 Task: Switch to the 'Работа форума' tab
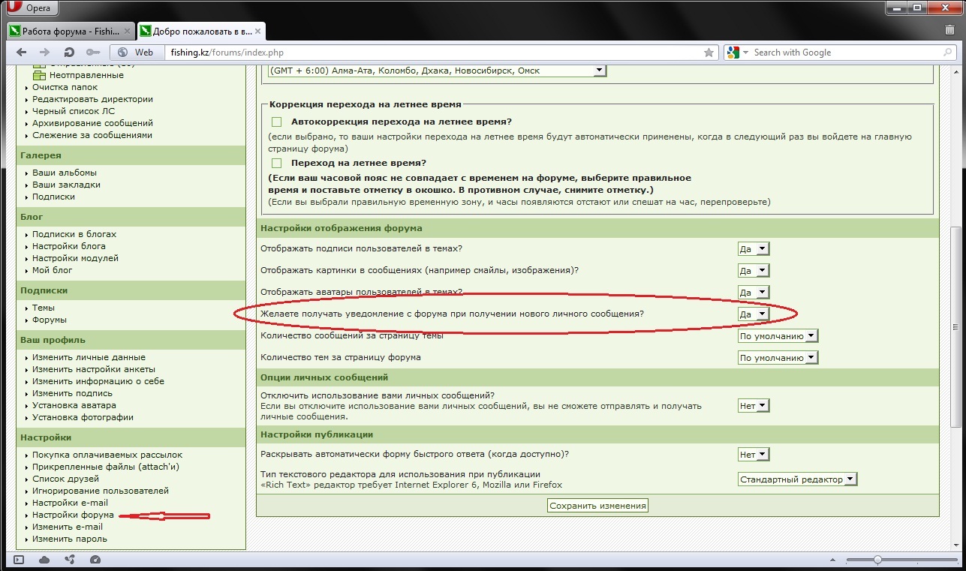click(x=71, y=32)
